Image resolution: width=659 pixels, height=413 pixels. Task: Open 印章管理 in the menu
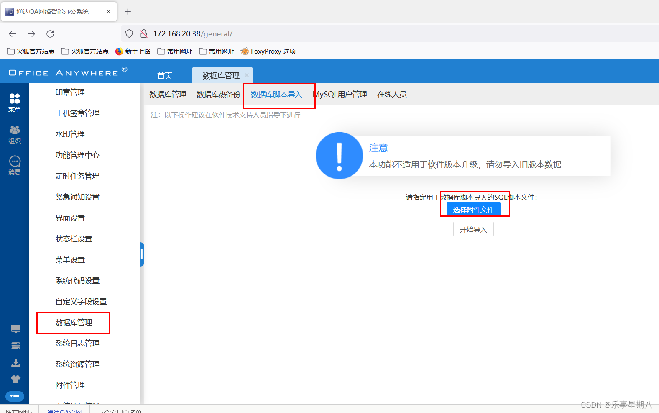tap(70, 92)
